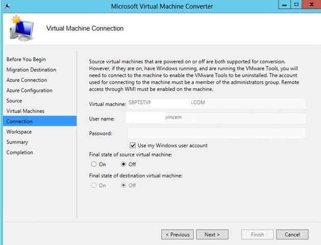This screenshot has width=321, height=245.
Task: Click the Finish button
Action: [x=258, y=234]
